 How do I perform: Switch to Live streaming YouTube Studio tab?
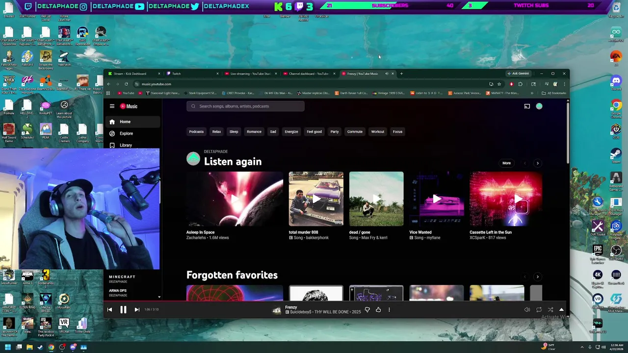click(250, 74)
